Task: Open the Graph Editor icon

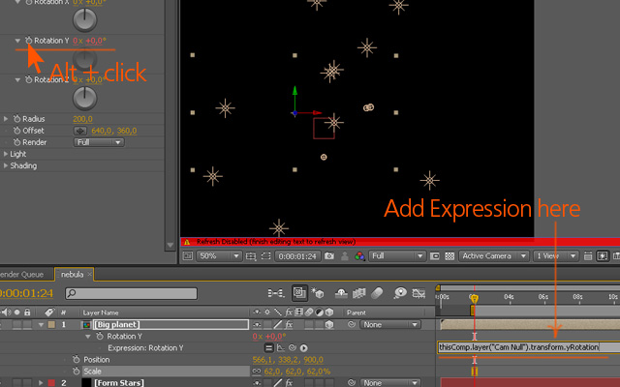Action: 418,293
